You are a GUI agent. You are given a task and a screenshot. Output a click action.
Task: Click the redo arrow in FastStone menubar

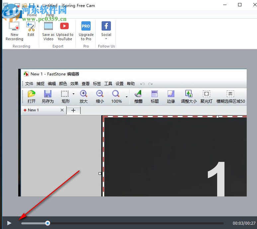click(x=150, y=84)
